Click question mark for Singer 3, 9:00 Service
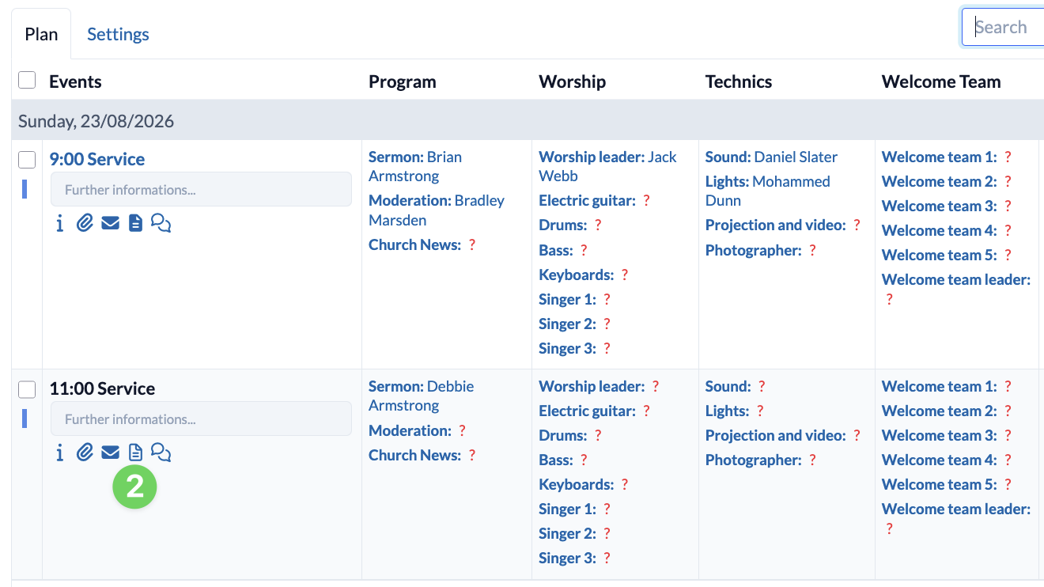1044x587 pixels. [x=607, y=349]
